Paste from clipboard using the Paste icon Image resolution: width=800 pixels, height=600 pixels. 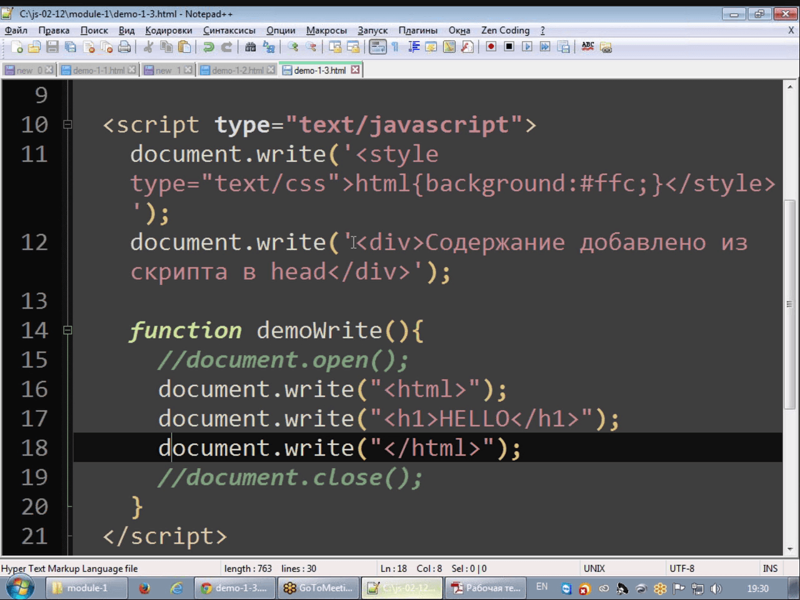pos(184,47)
